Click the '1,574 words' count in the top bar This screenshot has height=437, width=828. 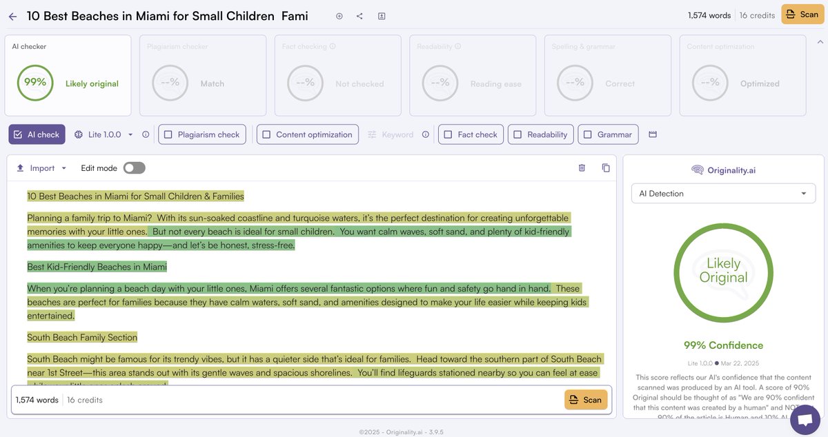coord(709,15)
